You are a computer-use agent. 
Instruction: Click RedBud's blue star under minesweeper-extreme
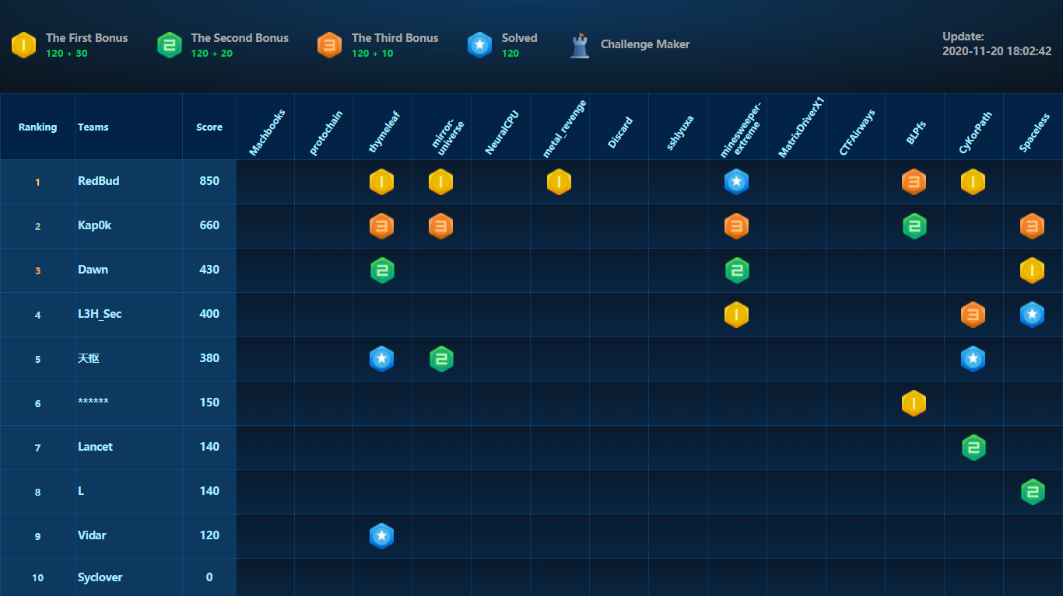pyautogui.click(x=736, y=182)
